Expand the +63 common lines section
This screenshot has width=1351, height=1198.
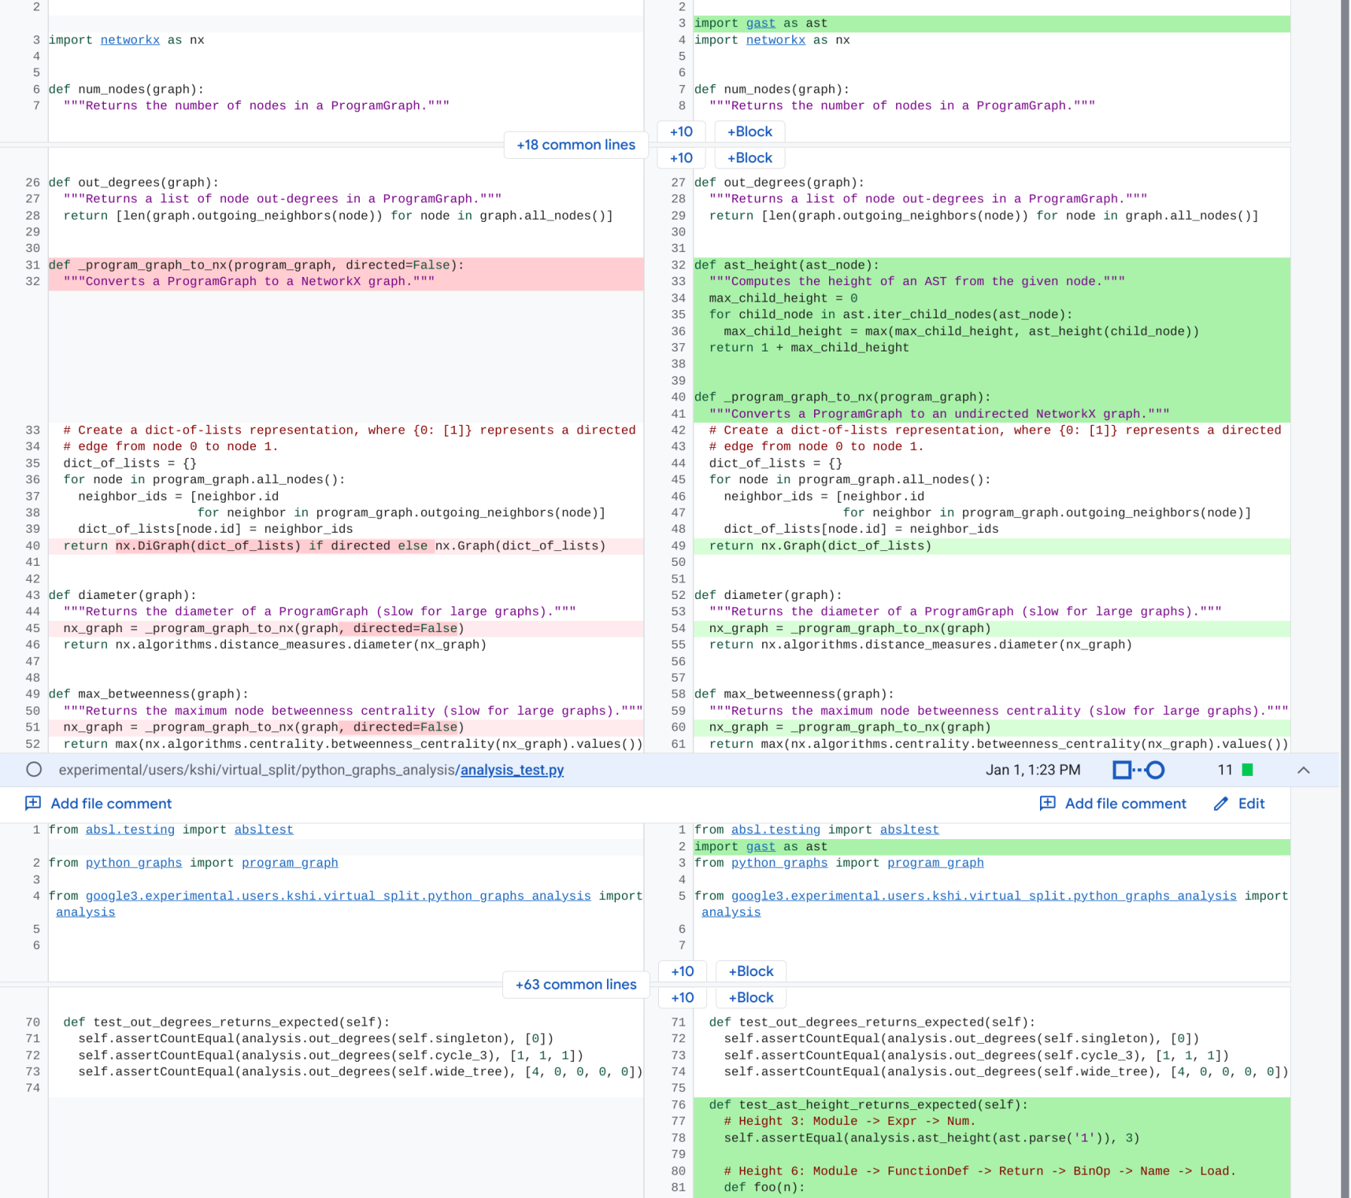click(576, 984)
